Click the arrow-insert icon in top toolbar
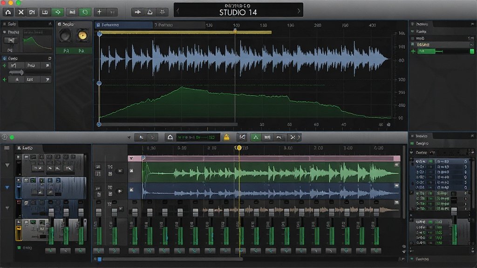This screenshot has height=268, width=477. (x=138, y=12)
